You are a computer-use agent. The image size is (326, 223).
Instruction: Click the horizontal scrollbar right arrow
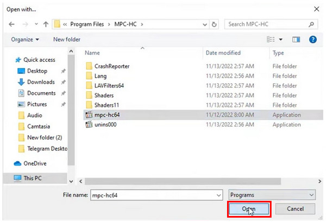320,181
